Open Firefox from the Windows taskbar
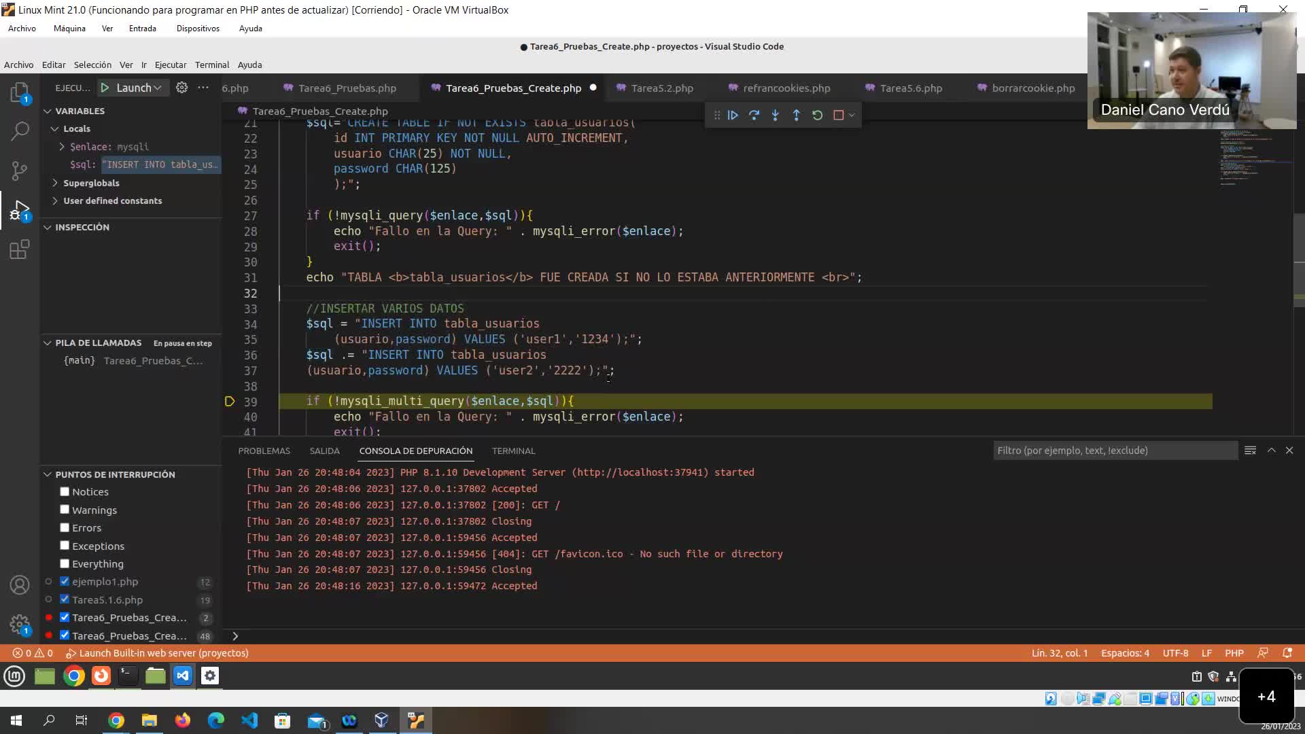Viewport: 1305px width, 734px height. (x=183, y=720)
